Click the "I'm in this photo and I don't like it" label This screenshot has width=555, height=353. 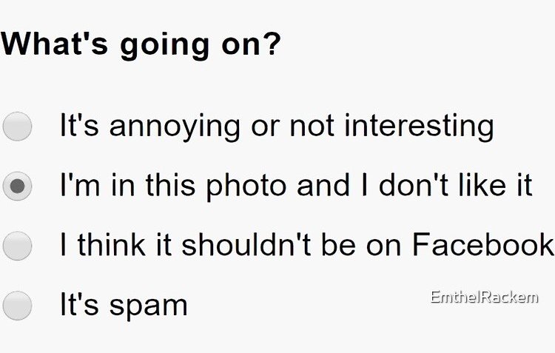pyautogui.click(x=296, y=186)
